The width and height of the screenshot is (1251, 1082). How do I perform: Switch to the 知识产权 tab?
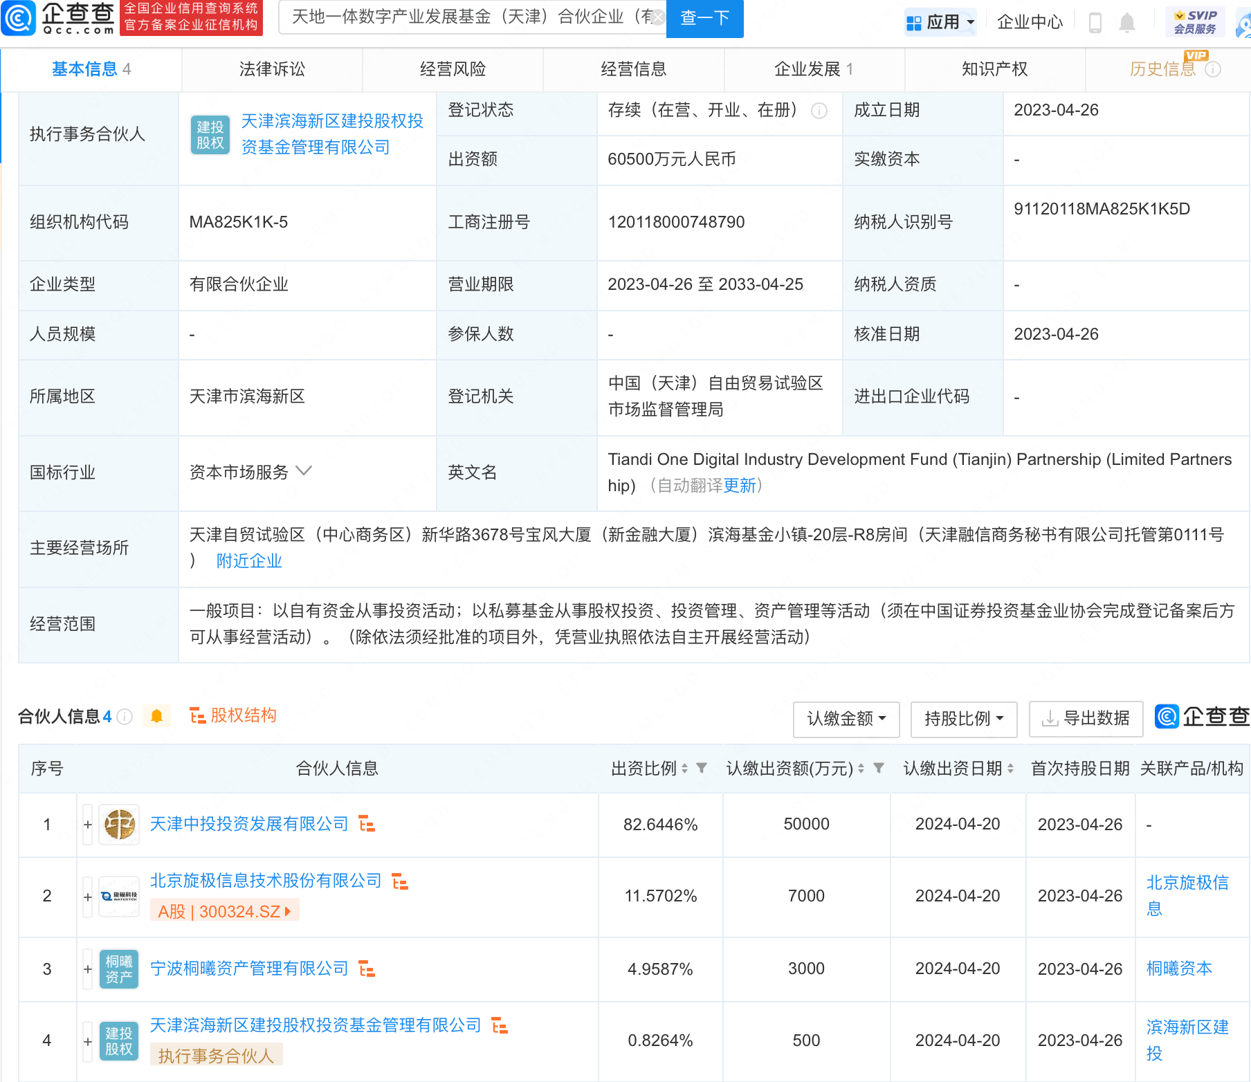[994, 69]
